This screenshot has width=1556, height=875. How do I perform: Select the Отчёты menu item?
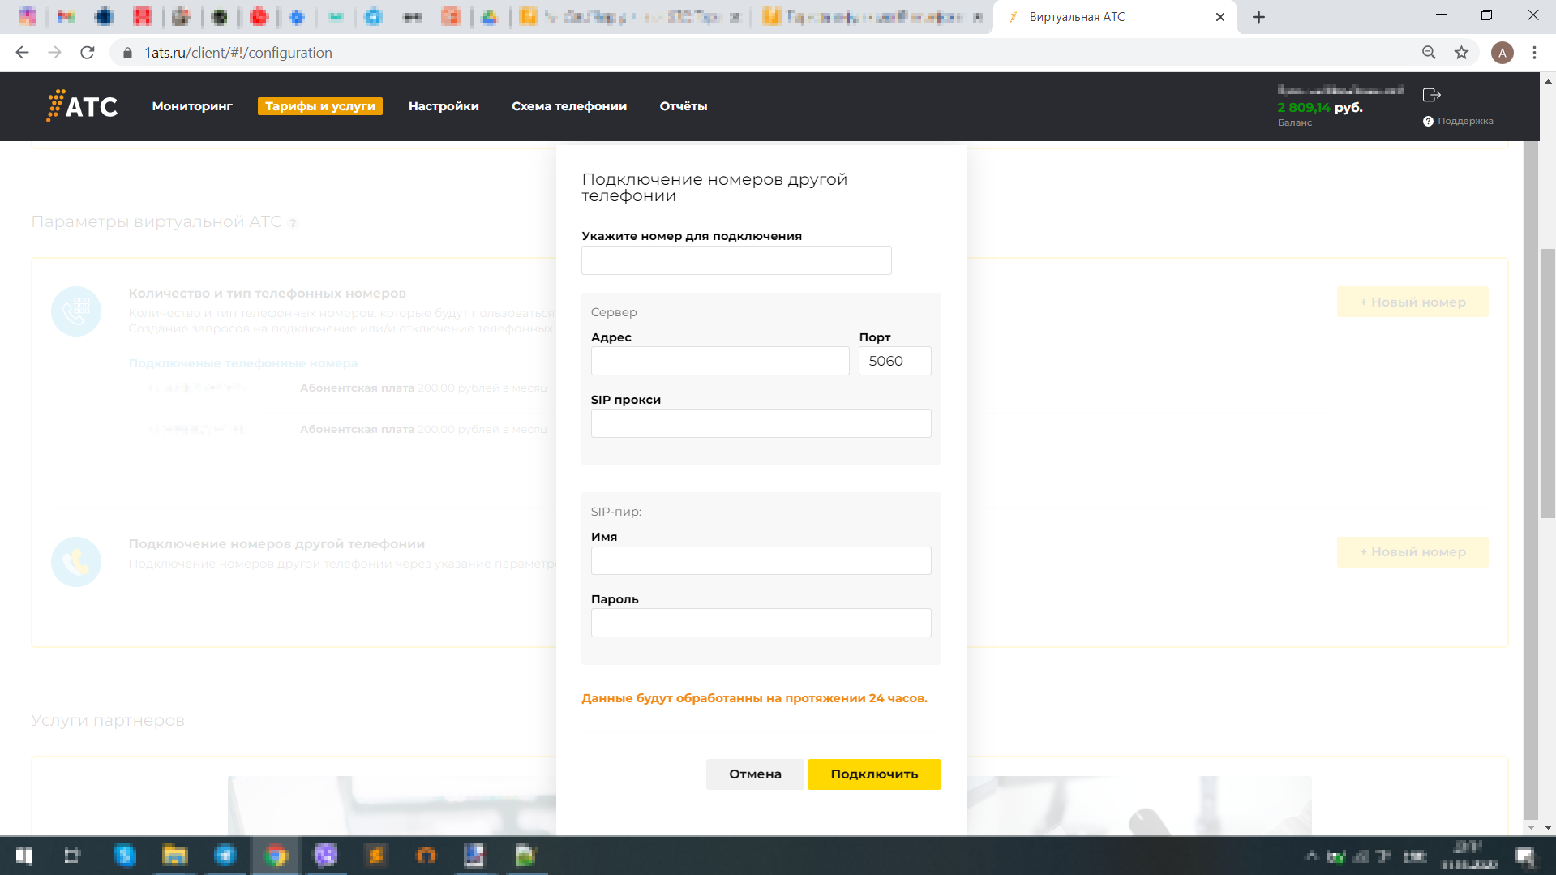click(683, 106)
